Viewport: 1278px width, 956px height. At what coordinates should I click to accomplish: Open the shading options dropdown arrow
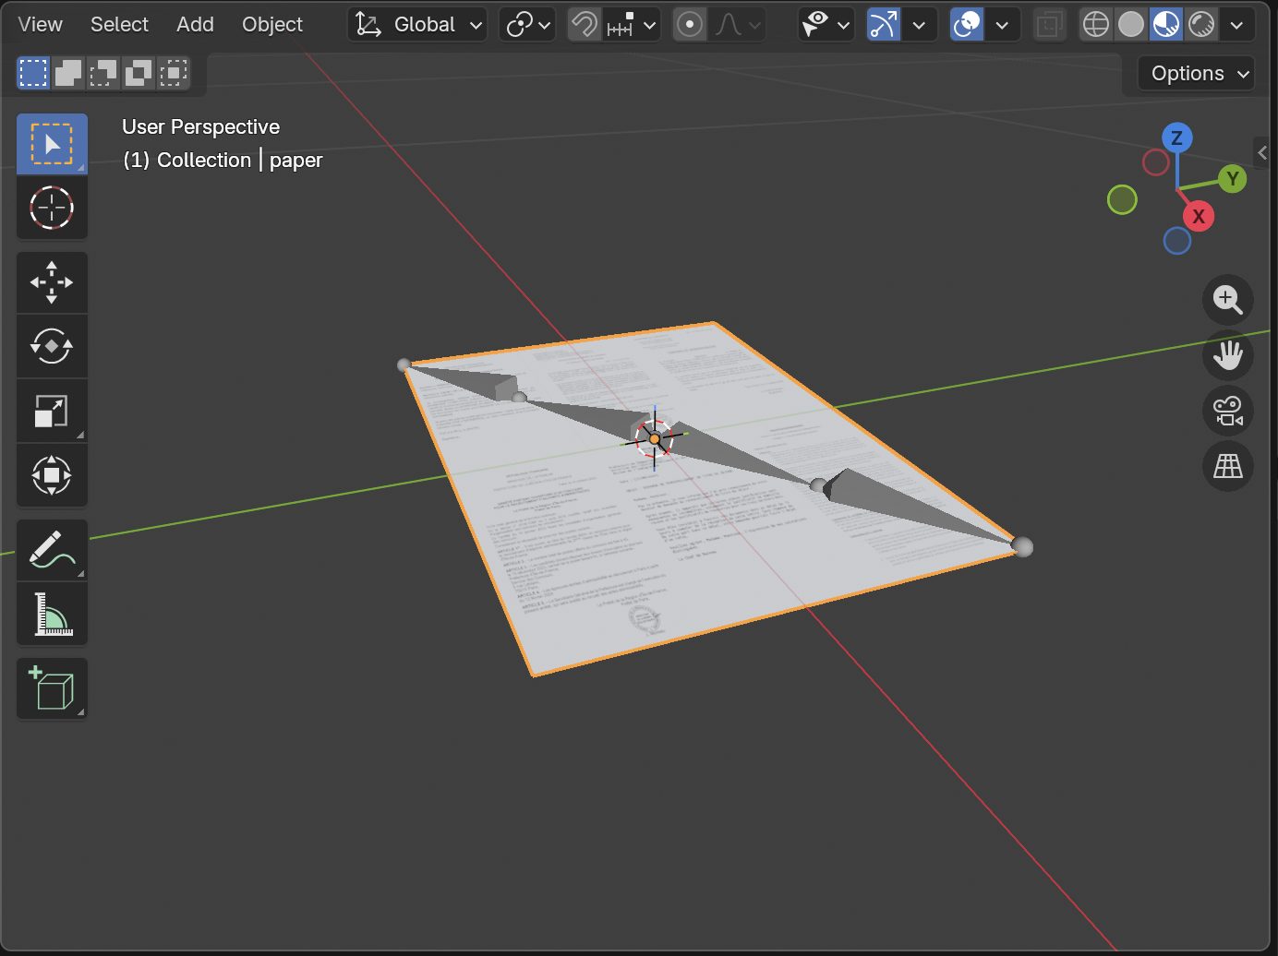pyautogui.click(x=1236, y=25)
